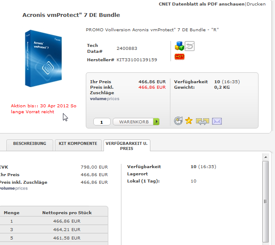Click the red HOT badge icon
Image resolution: width=275 pixels, height=245 pixels.
(180, 56)
